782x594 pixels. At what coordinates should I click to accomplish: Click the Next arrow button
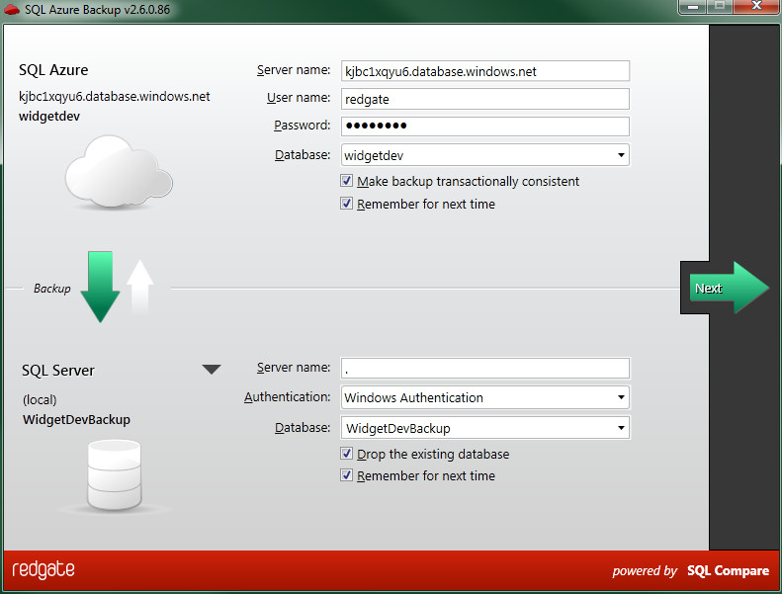[729, 288]
